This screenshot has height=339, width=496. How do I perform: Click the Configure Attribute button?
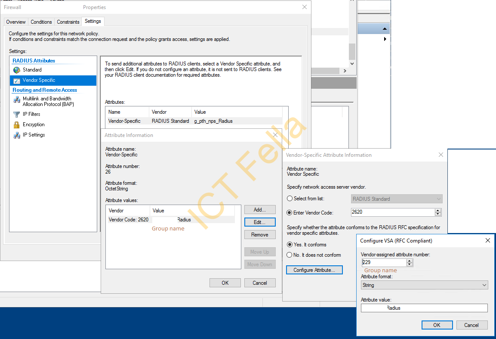(314, 270)
